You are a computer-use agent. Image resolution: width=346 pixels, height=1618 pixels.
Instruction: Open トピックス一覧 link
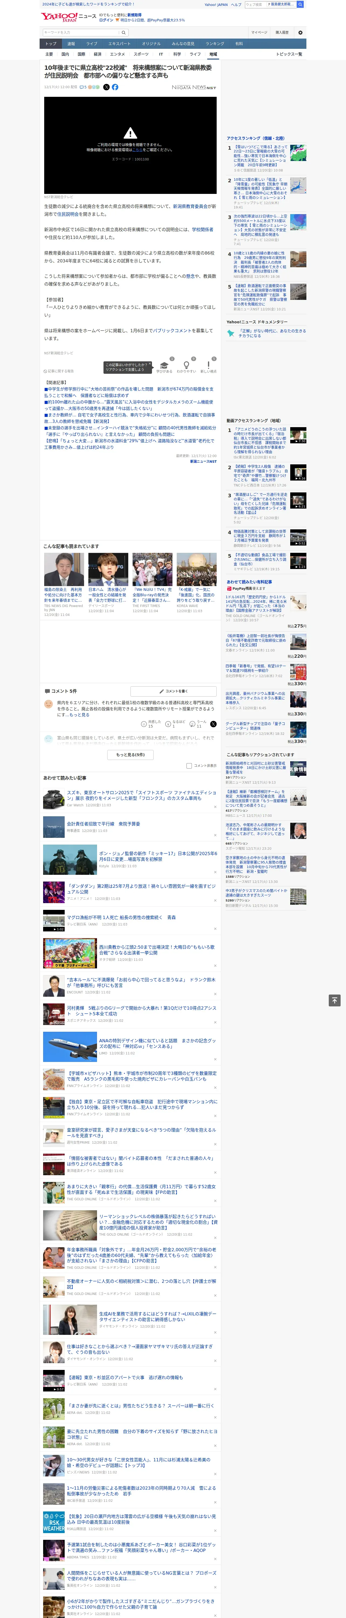(x=289, y=54)
